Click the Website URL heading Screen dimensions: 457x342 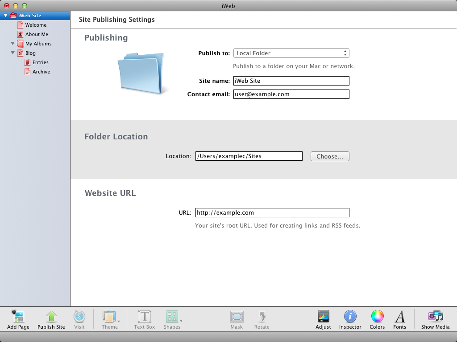110,193
